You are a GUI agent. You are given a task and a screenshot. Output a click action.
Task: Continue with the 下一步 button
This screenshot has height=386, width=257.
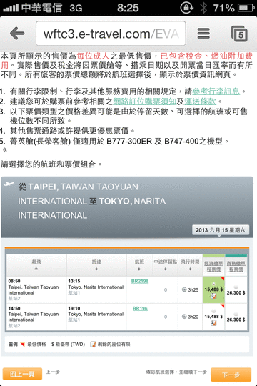tap(231, 375)
